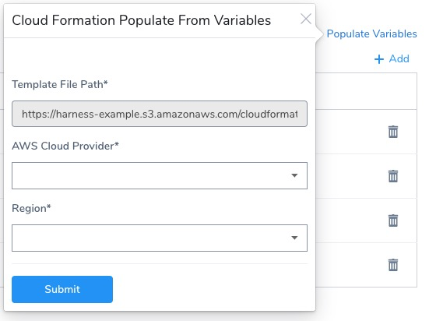Click the Template File Path label
429x321 pixels.
[60, 84]
